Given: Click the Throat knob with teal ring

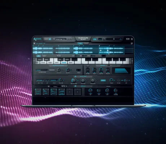Looking at the screenshot, I should click(112, 80).
